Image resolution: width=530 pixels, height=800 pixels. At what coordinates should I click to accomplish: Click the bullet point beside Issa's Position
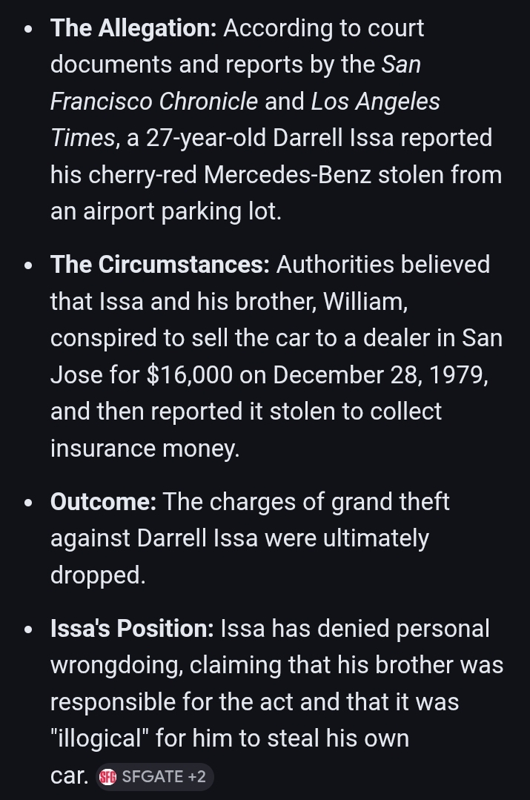(x=28, y=630)
